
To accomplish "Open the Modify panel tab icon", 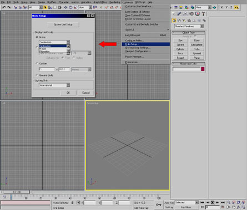I will (x=179, y=14).
